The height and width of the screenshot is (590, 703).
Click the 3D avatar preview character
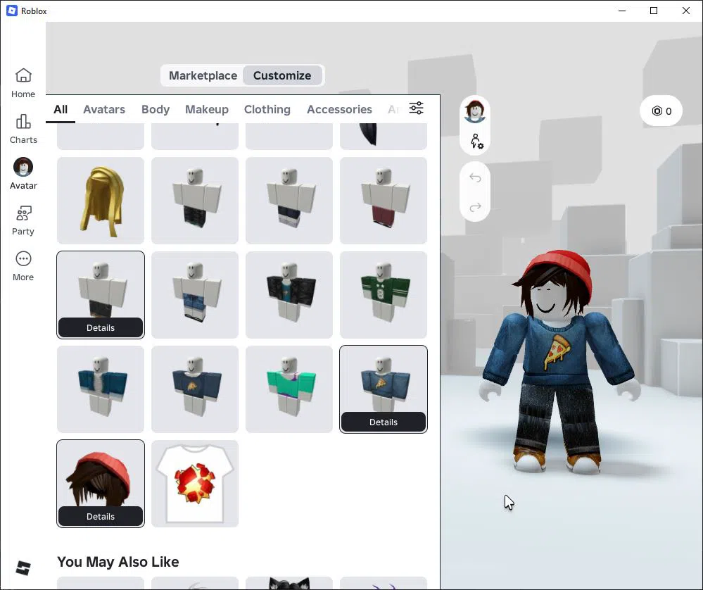[x=559, y=363]
